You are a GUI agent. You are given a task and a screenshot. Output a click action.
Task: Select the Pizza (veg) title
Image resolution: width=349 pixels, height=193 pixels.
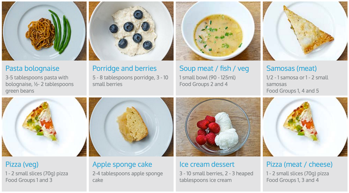point(22,164)
